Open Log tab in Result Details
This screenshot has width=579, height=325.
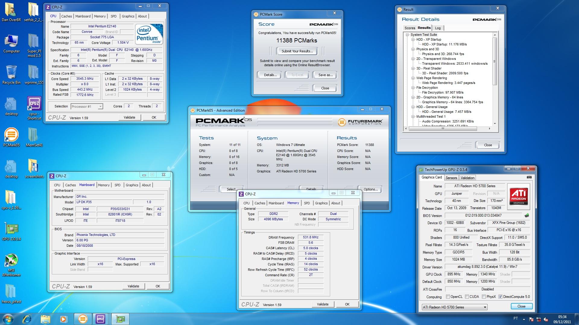pyautogui.click(x=438, y=28)
